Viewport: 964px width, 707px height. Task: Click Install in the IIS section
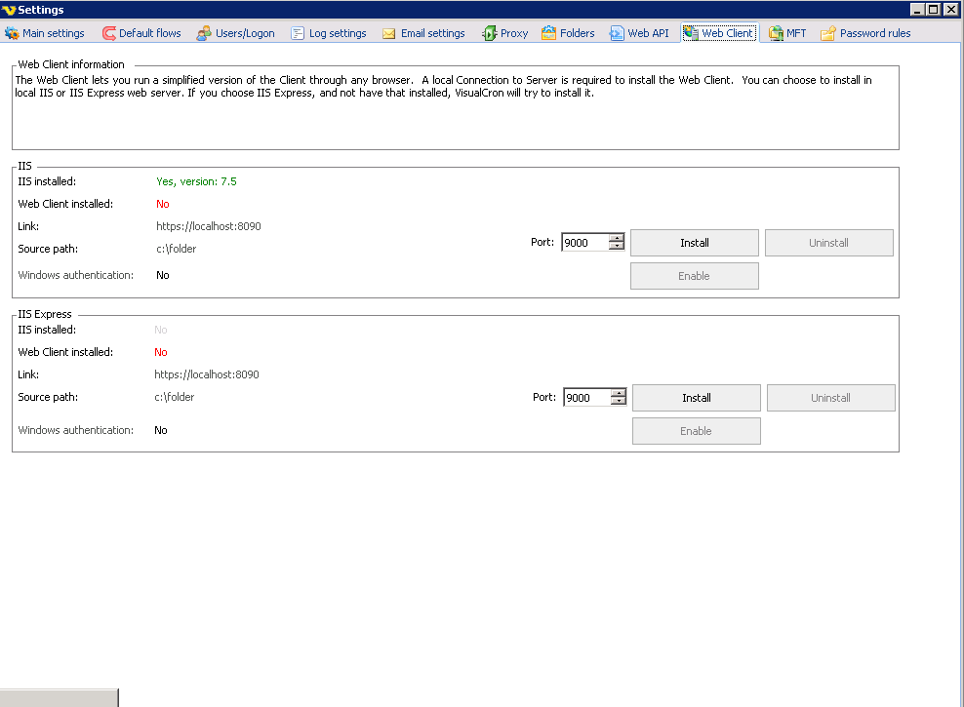point(694,243)
